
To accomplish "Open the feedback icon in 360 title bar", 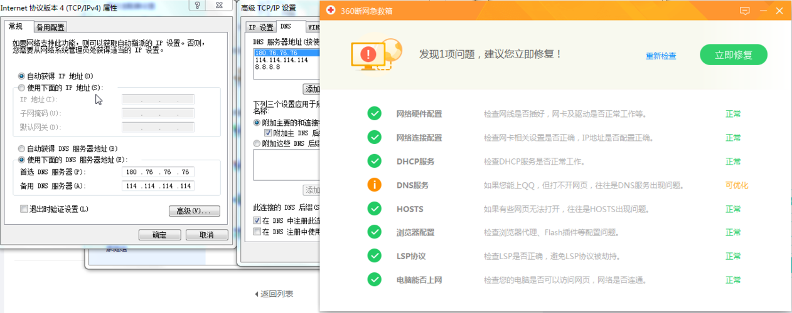I will [745, 11].
